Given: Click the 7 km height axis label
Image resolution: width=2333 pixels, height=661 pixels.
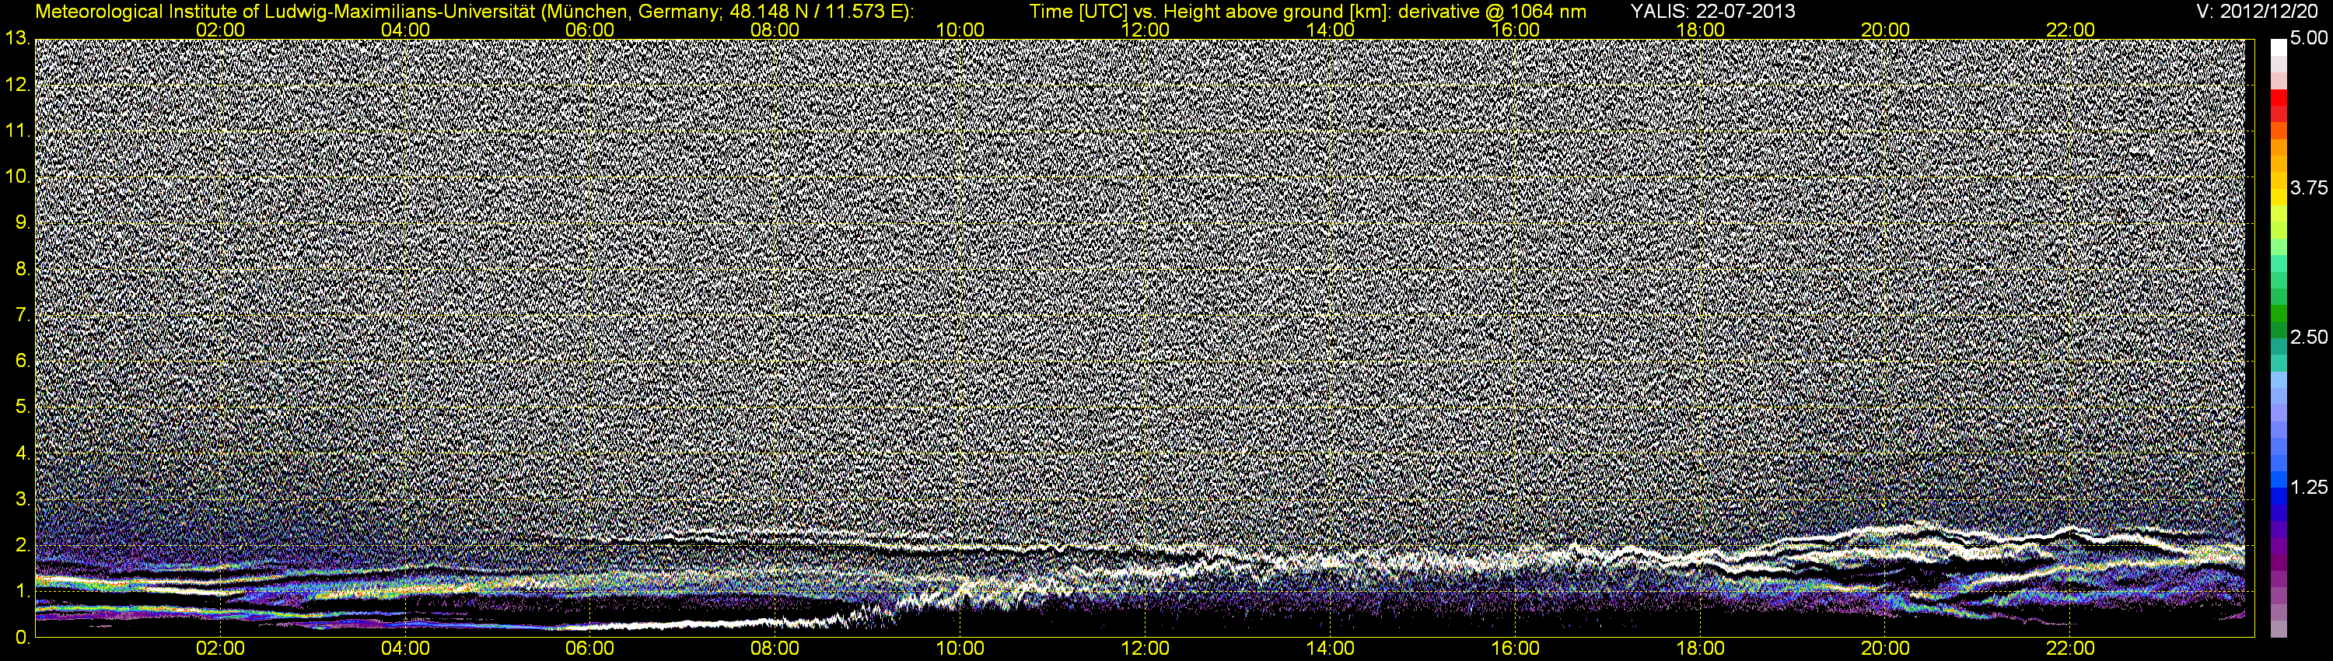Looking at the screenshot, I should [23, 315].
